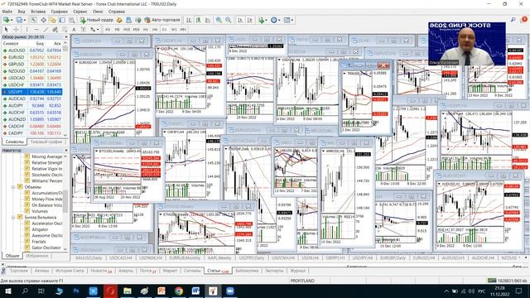Select Alligator indicator in Navigator
530x298 pixels.
click(40, 229)
